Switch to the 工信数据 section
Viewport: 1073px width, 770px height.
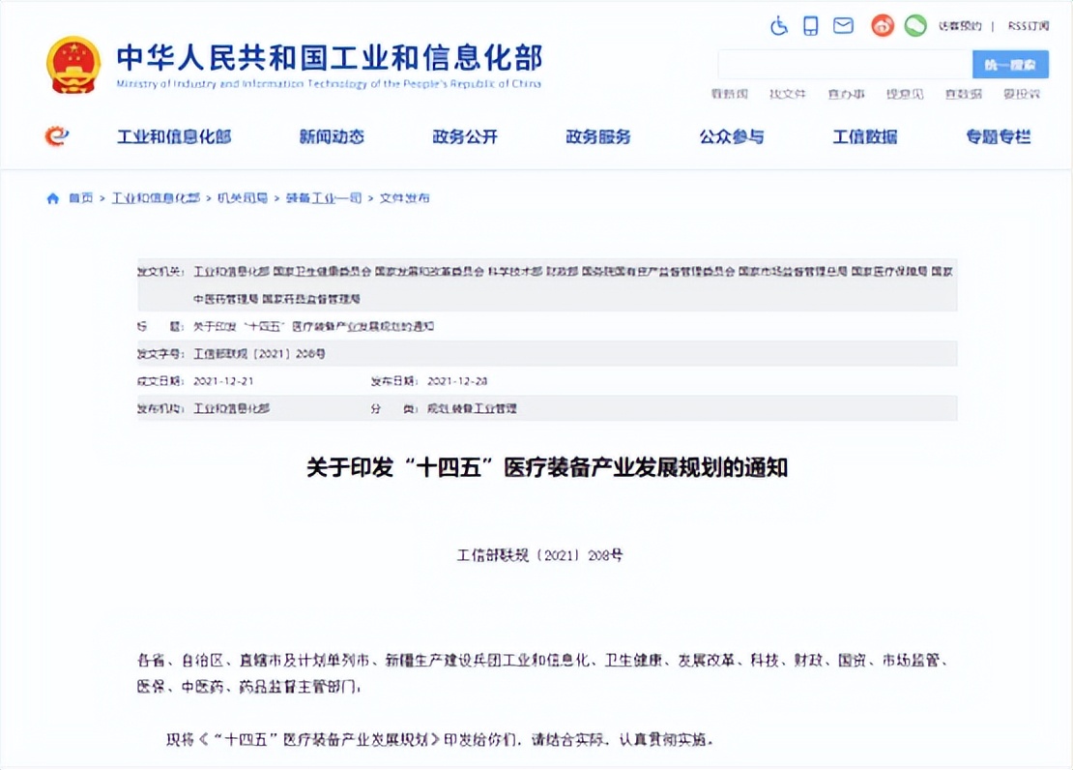(864, 136)
